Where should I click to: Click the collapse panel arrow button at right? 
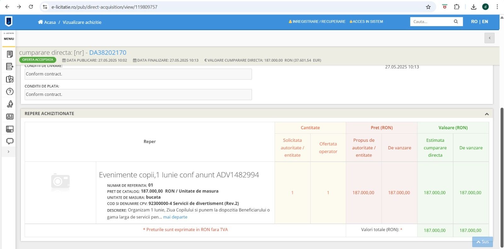pyautogui.click(x=489, y=38)
